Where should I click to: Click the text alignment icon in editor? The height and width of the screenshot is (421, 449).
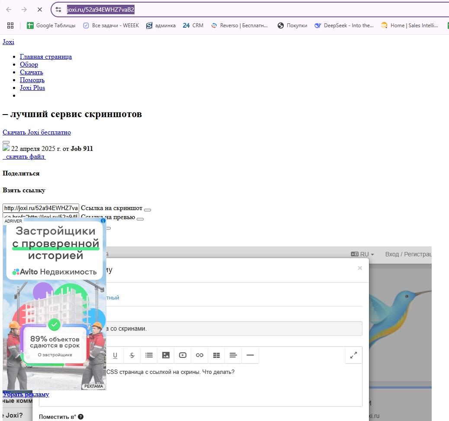pos(233,355)
